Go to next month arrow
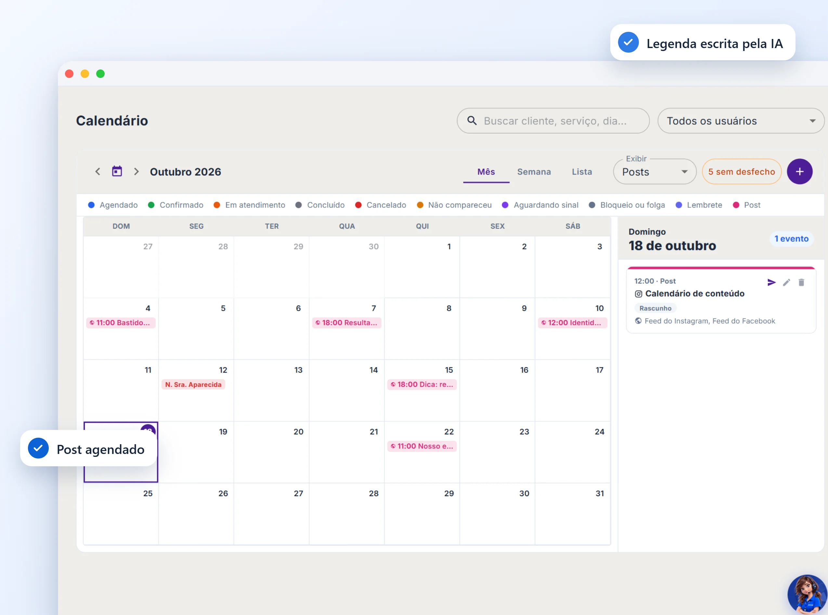 point(136,172)
